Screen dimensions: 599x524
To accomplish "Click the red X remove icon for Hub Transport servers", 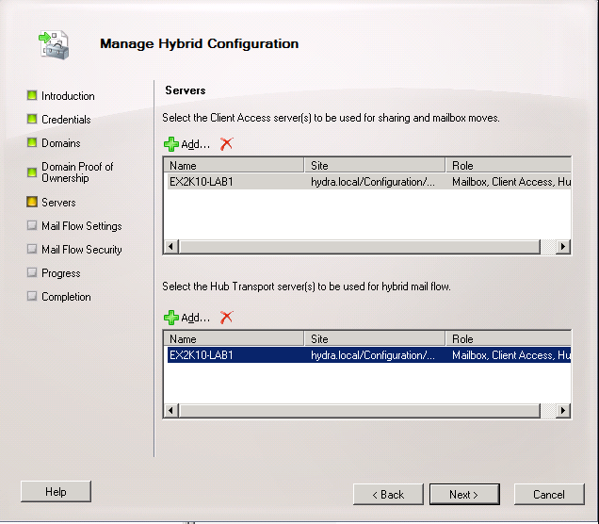I will point(227,318).
